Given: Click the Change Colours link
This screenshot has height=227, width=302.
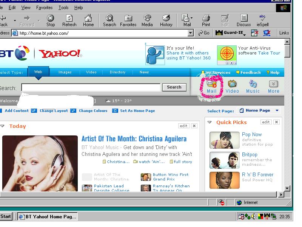Looking at the screenshot, I should coord(93,110).
